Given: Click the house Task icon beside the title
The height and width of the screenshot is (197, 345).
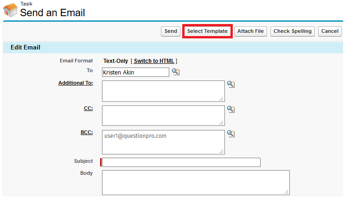Looking at the screenshot, I should tap(10, 10).
